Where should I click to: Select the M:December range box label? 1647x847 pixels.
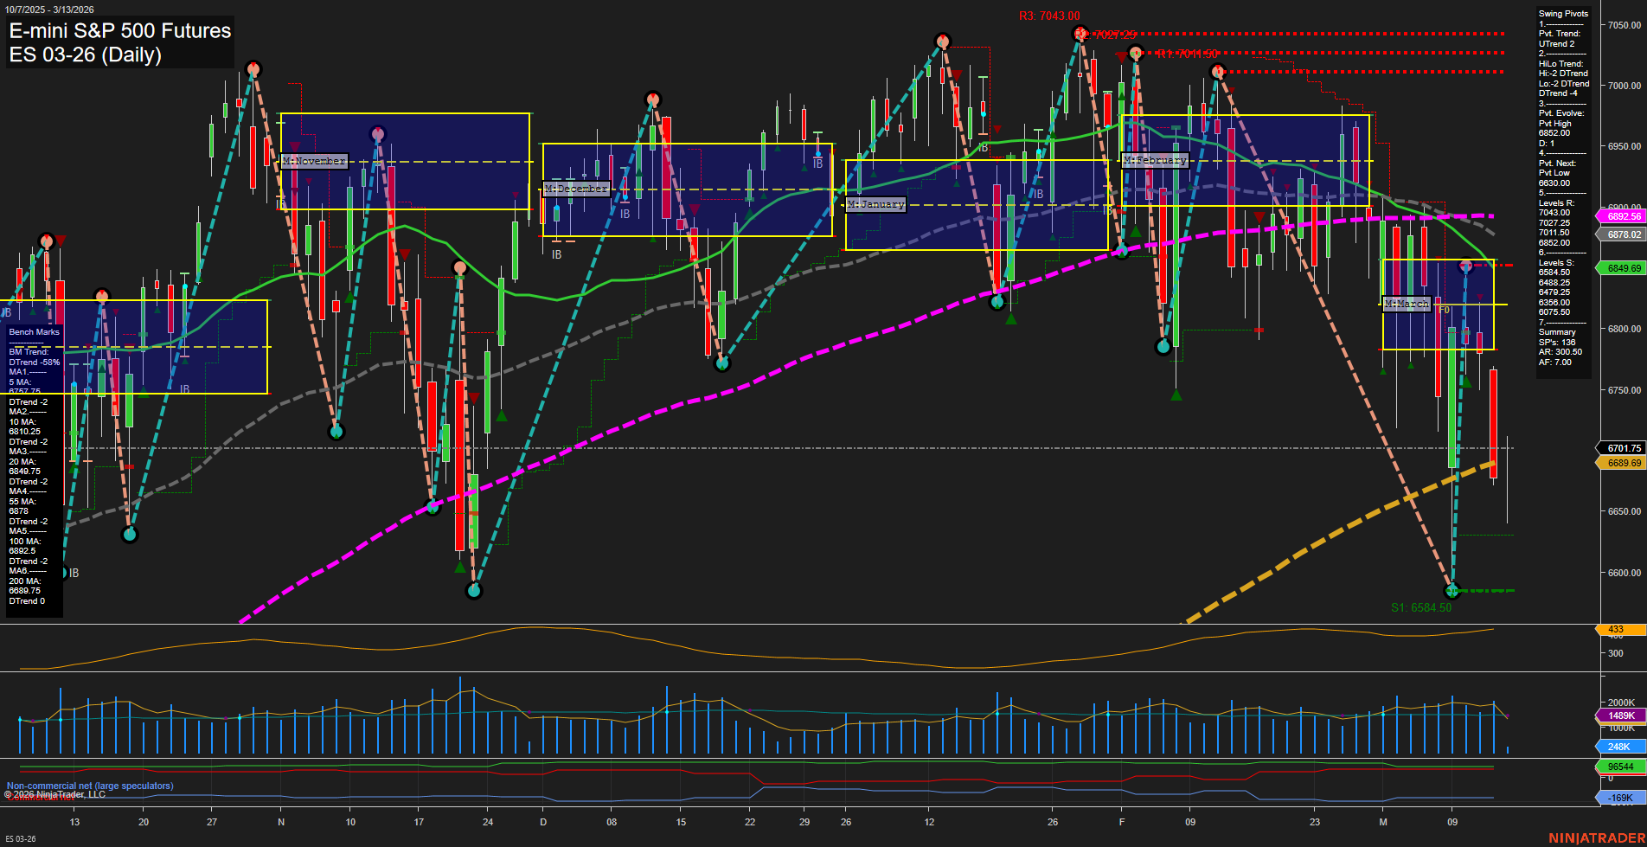(575, 189)
